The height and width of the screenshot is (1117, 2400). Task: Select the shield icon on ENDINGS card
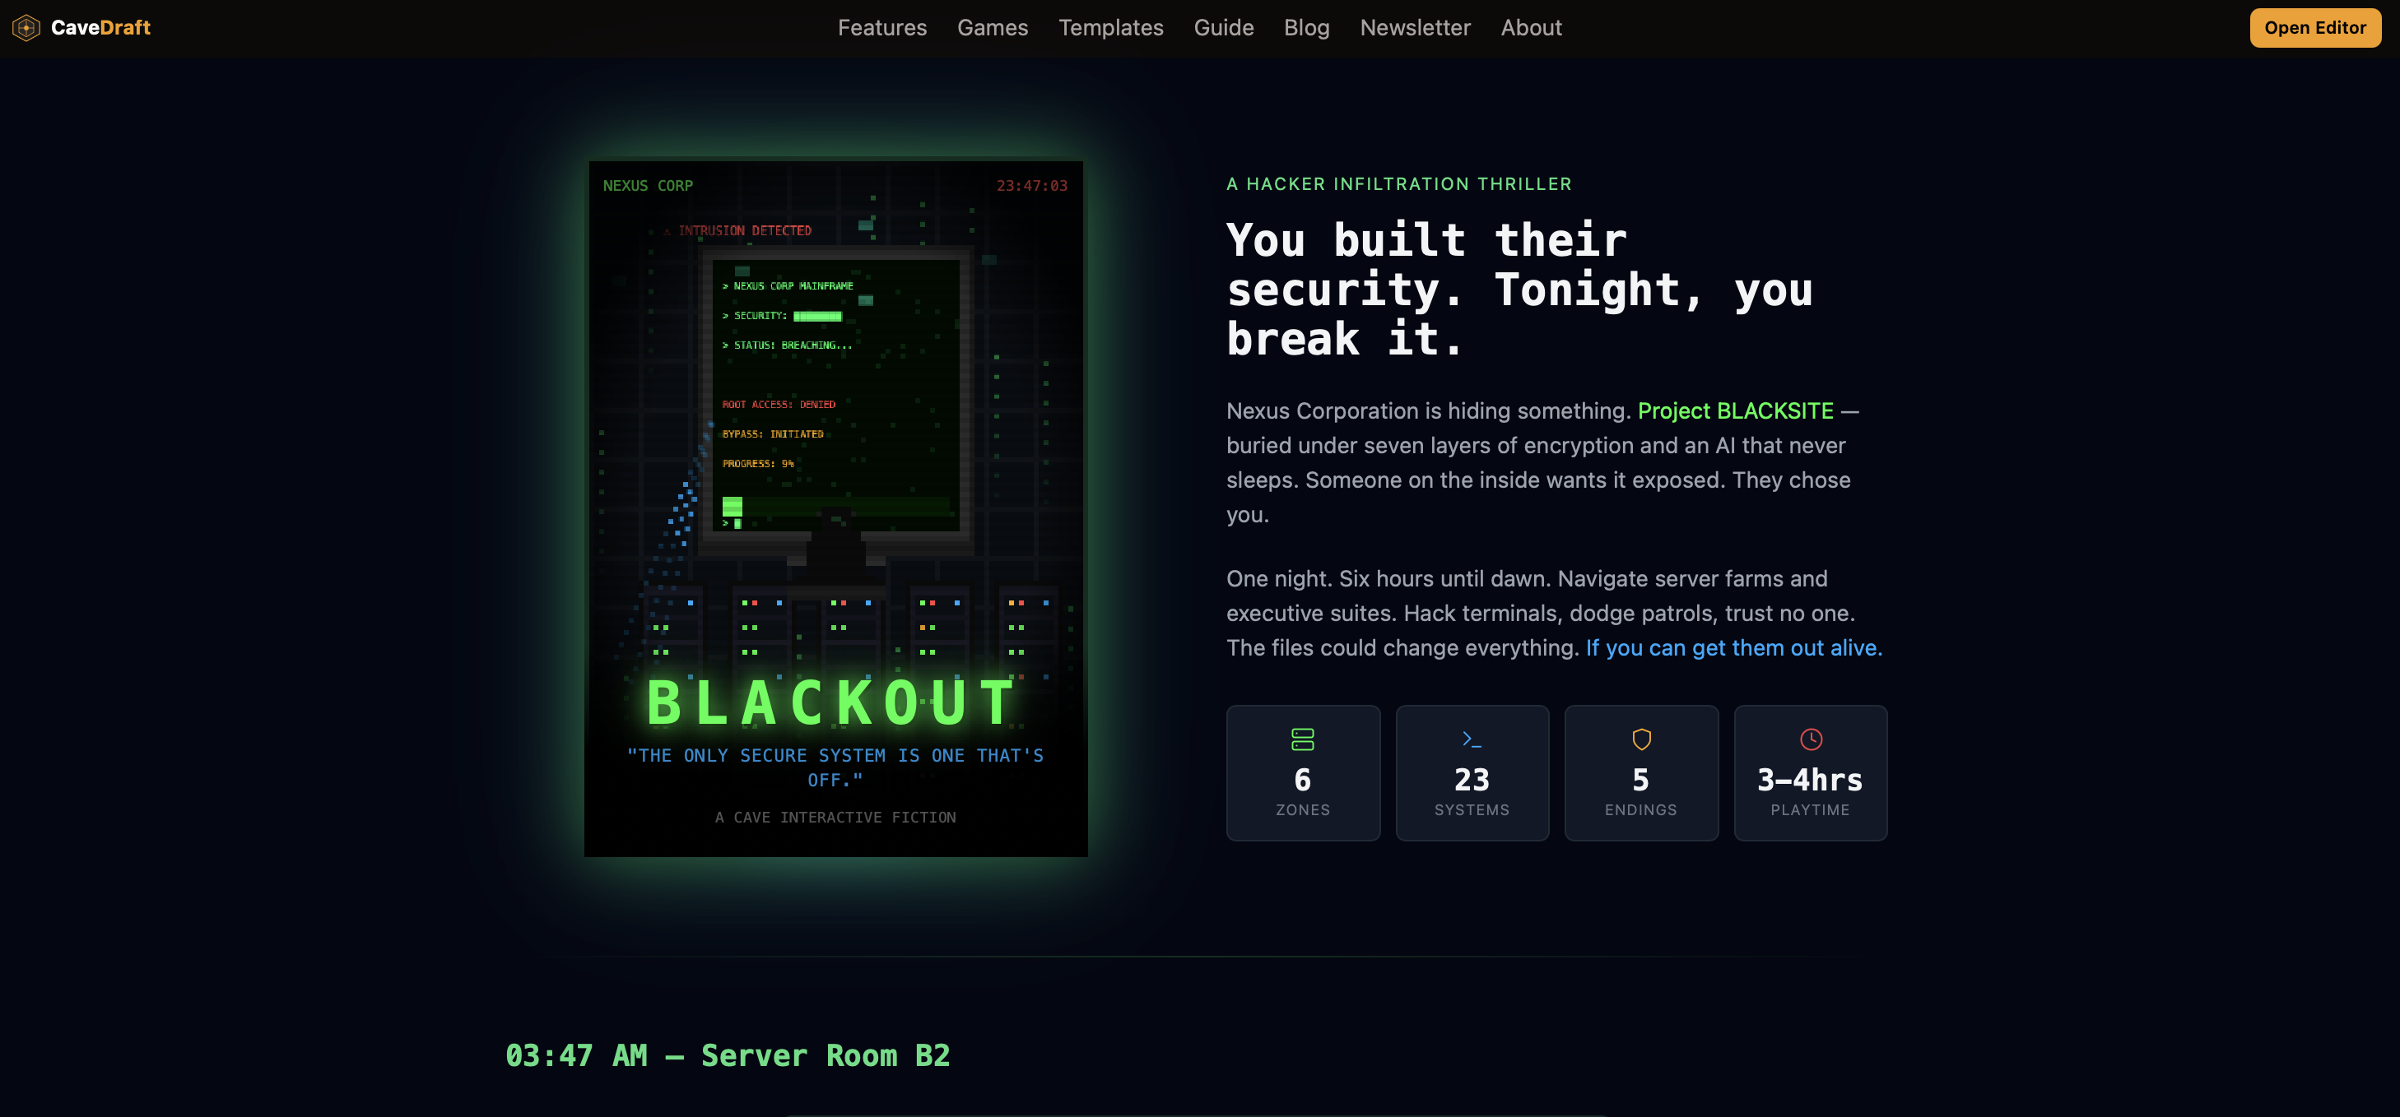coord(1640,739)
